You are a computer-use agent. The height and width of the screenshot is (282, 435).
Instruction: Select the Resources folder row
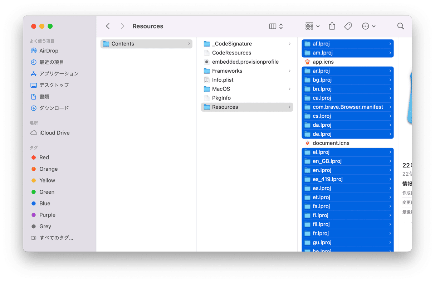coord(247,107)
